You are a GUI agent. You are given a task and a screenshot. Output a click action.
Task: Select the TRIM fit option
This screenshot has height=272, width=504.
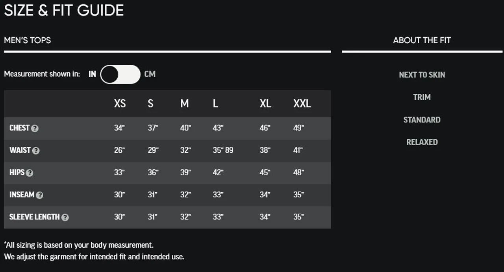422,97
